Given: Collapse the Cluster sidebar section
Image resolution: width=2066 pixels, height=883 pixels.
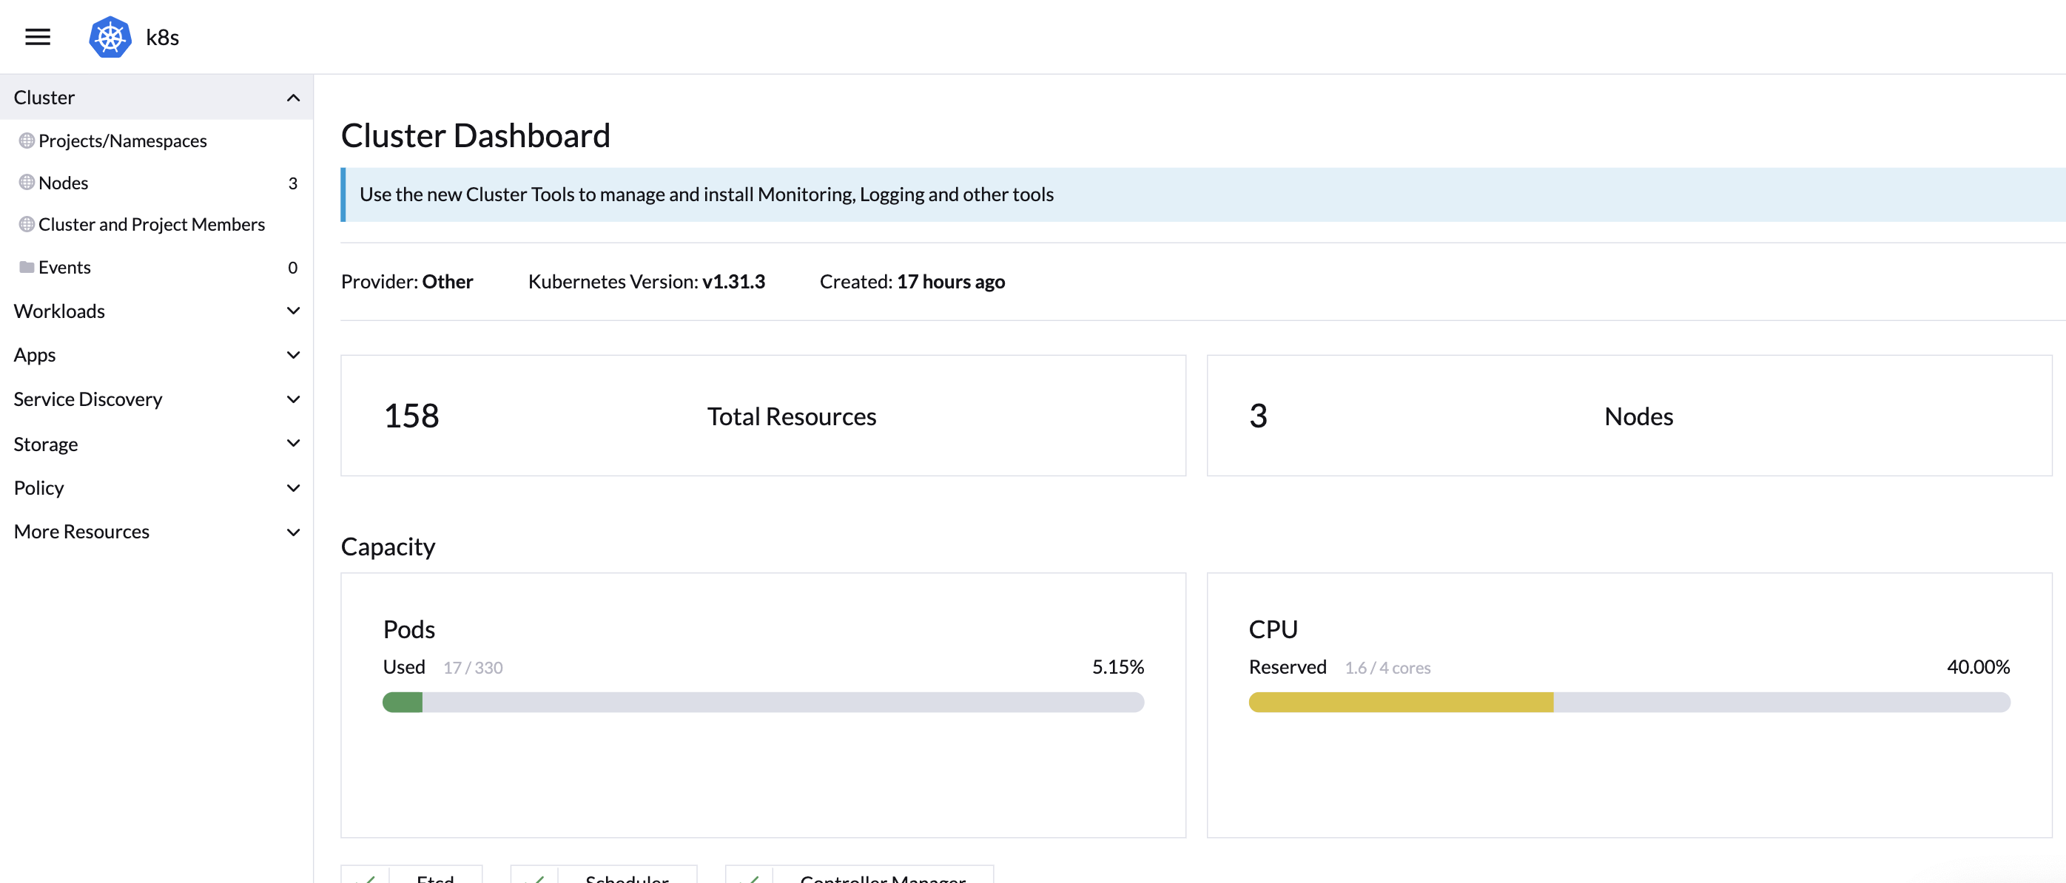Looking at the screenshot, I should tap(293, 98).
